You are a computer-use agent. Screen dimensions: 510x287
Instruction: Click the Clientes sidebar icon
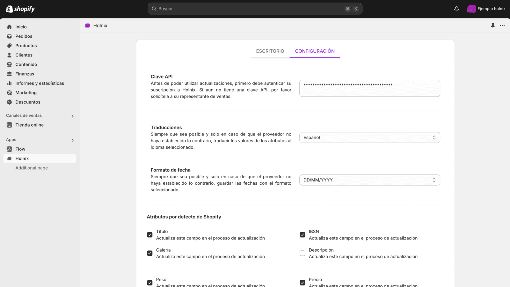(10, 55)
